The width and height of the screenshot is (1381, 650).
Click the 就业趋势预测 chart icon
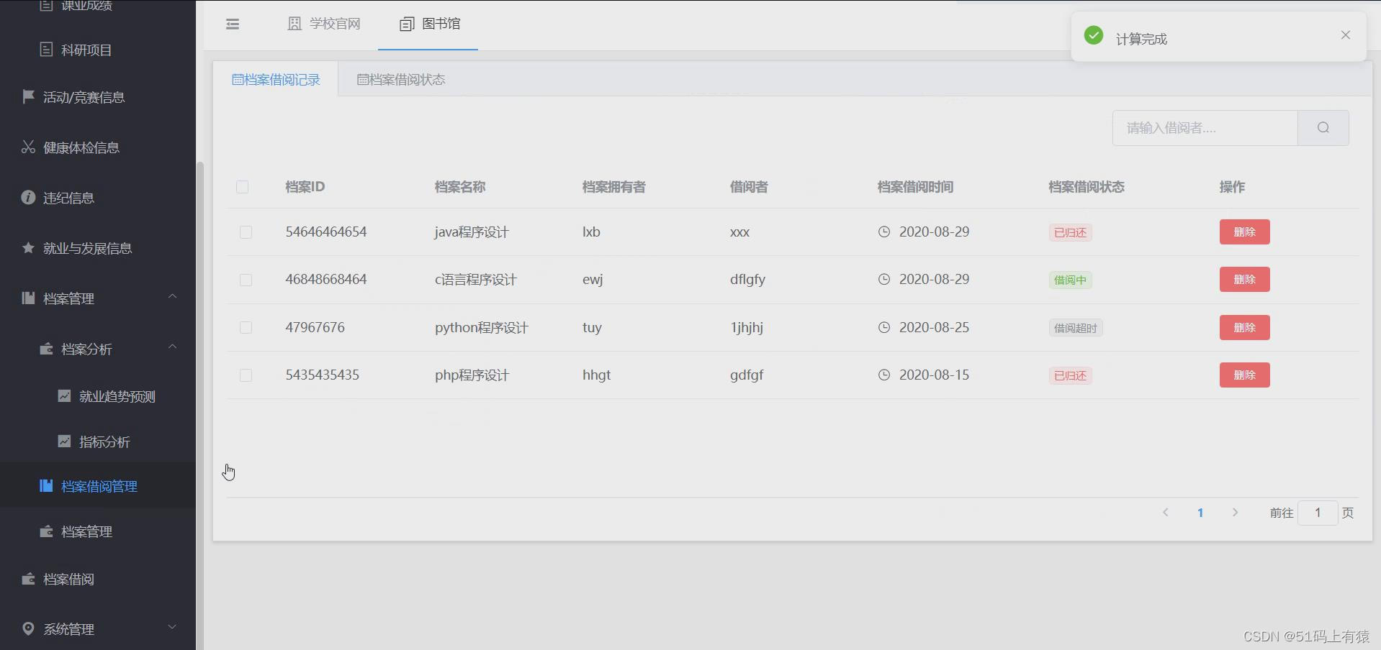point(64,395)
